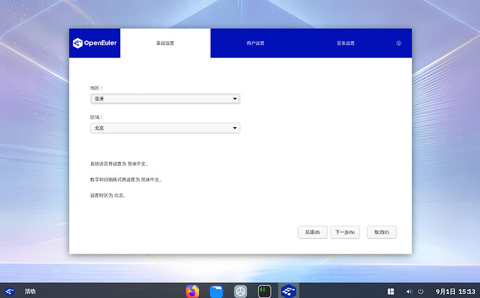Click the OpenEuler logo in the installer header

(x=95, y=43)
